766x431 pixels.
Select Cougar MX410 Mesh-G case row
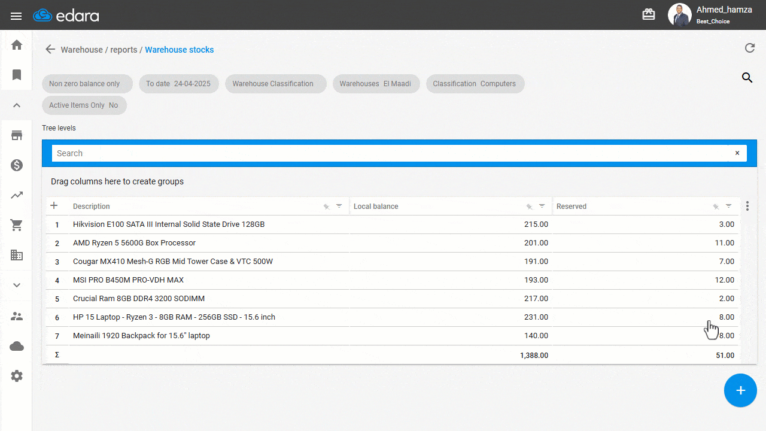pos(393,262)
